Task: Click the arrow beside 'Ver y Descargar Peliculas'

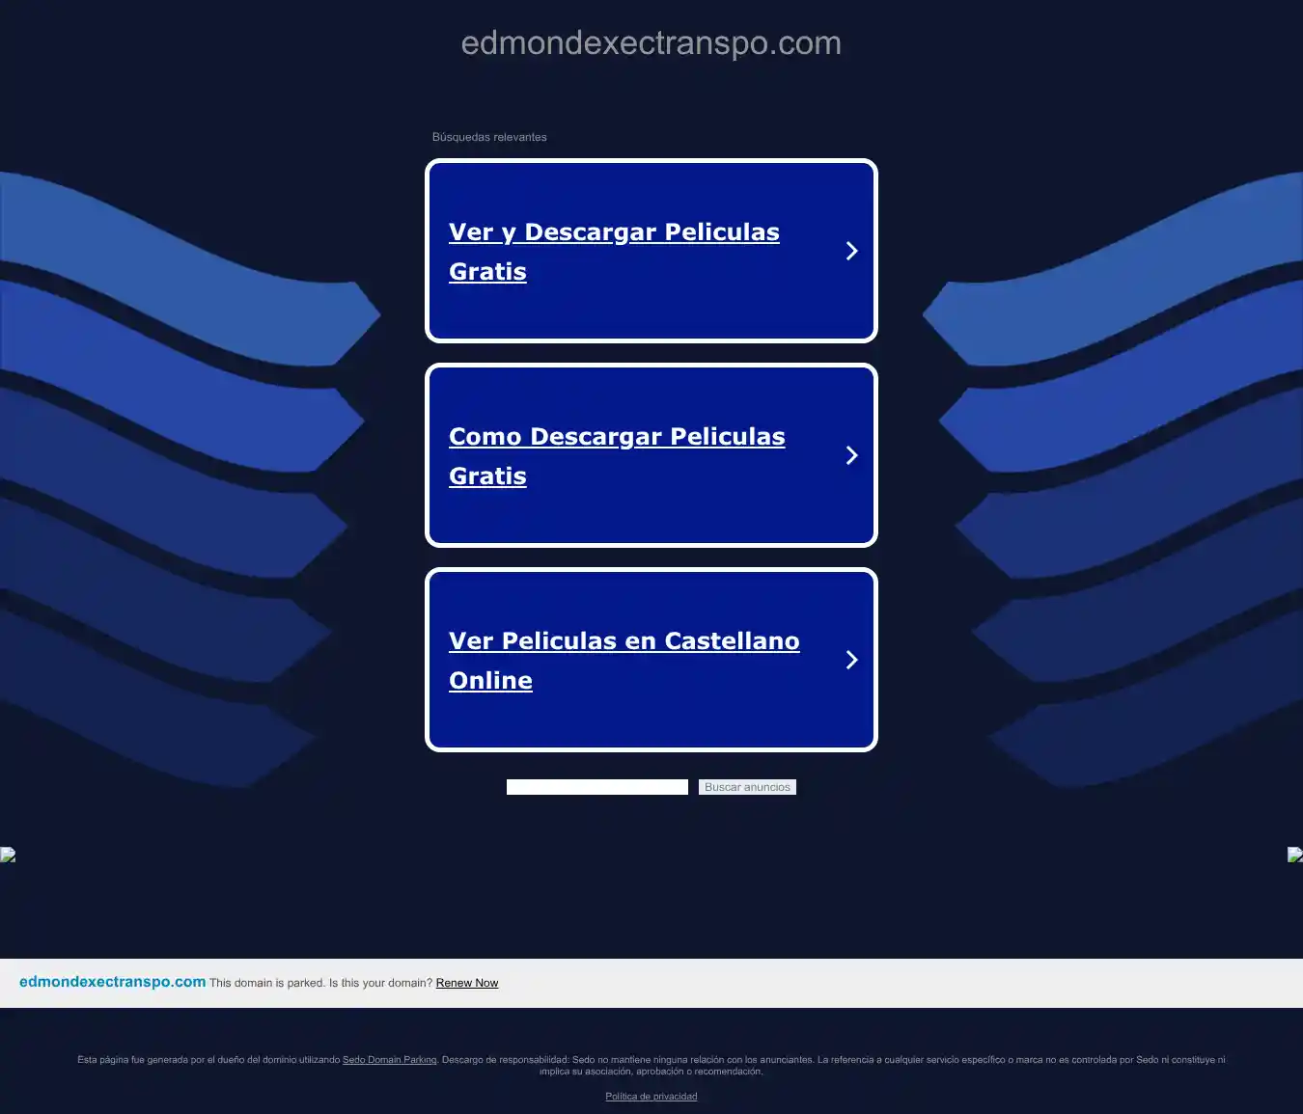Action: [851, 251]
